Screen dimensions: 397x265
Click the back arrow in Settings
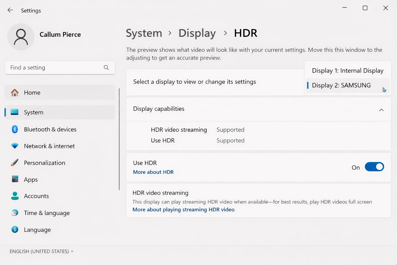pos(10,10)
